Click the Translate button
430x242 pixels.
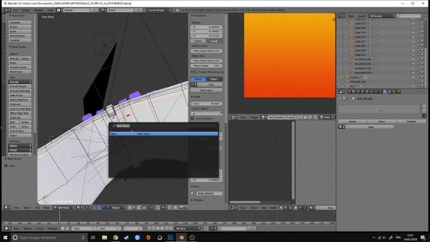(x=20, y=22)
